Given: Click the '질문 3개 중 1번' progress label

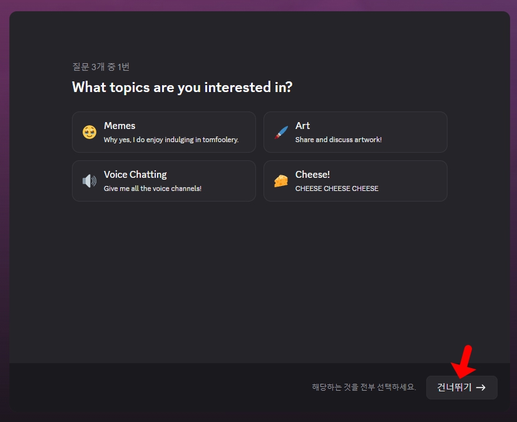Looking at the screenshot, I should [101, 67].
